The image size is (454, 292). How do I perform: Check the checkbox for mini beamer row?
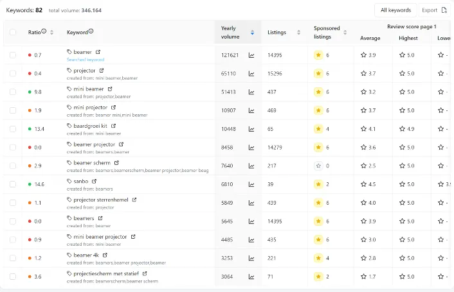pyautogui.click(x=13, y=92)
